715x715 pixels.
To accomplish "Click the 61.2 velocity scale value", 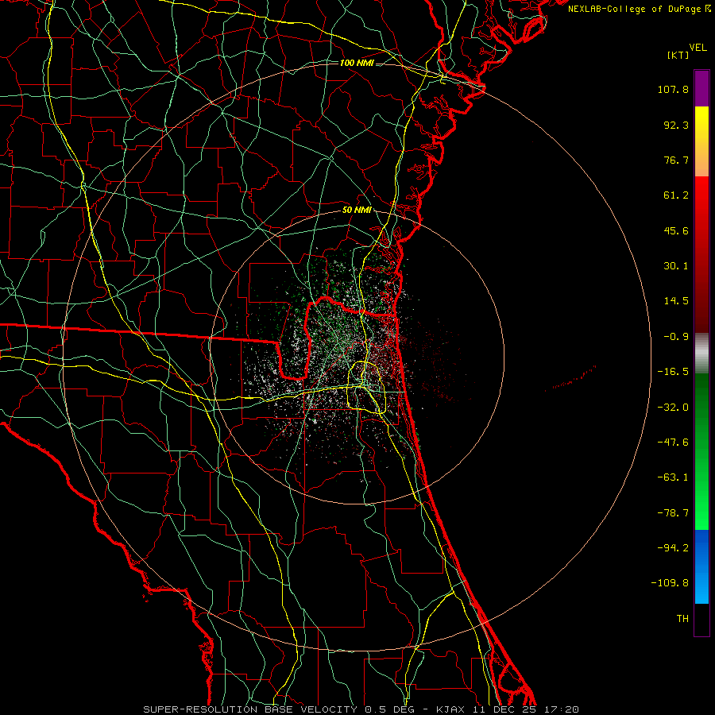I will 676,195.
